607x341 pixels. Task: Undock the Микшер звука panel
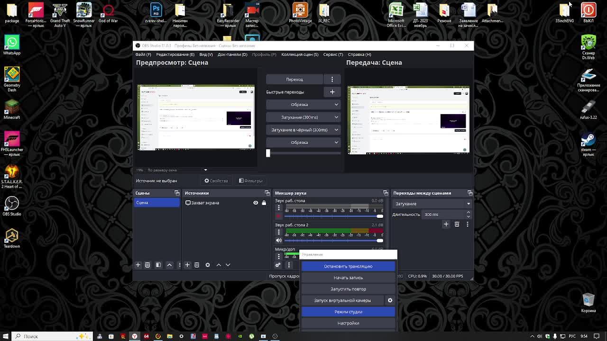point(386,193)
